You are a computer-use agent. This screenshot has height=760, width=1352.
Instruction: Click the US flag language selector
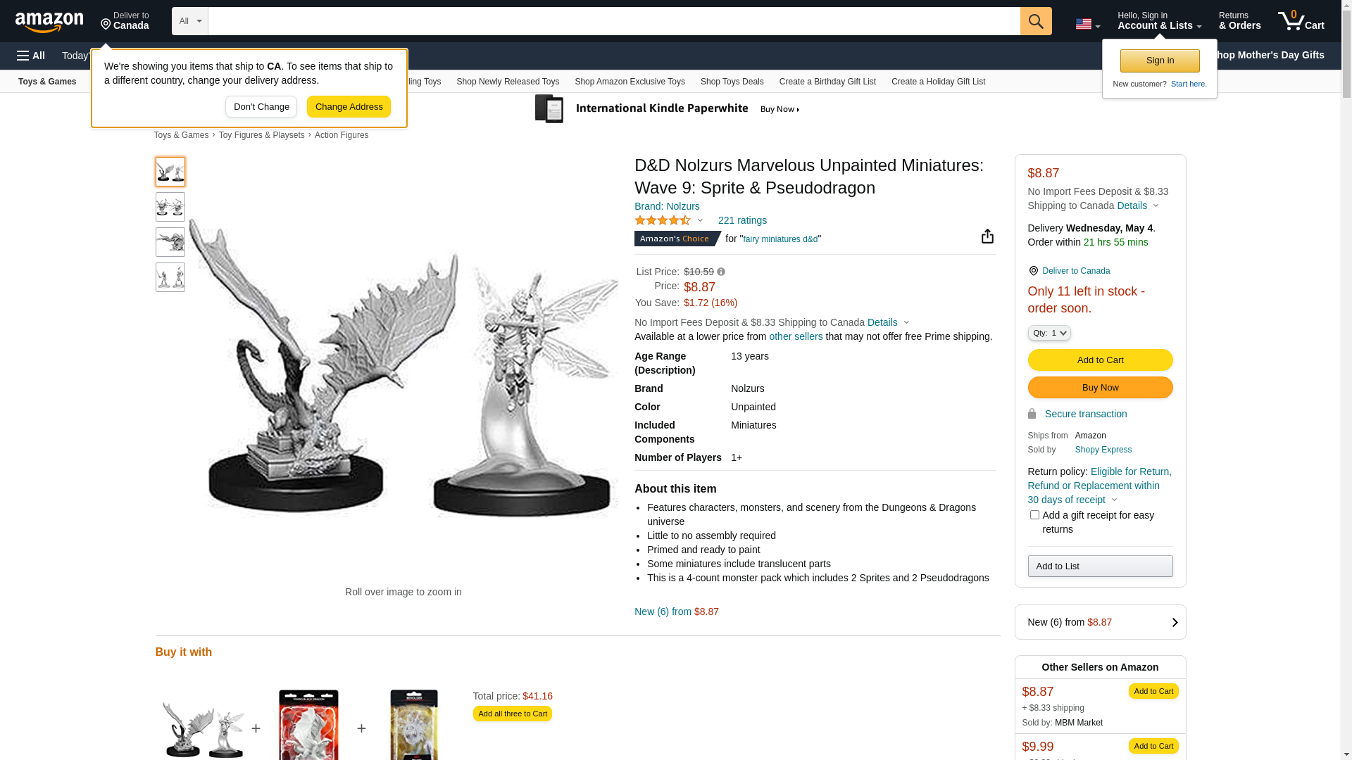pyautogui.click(x=1087, y=25)
